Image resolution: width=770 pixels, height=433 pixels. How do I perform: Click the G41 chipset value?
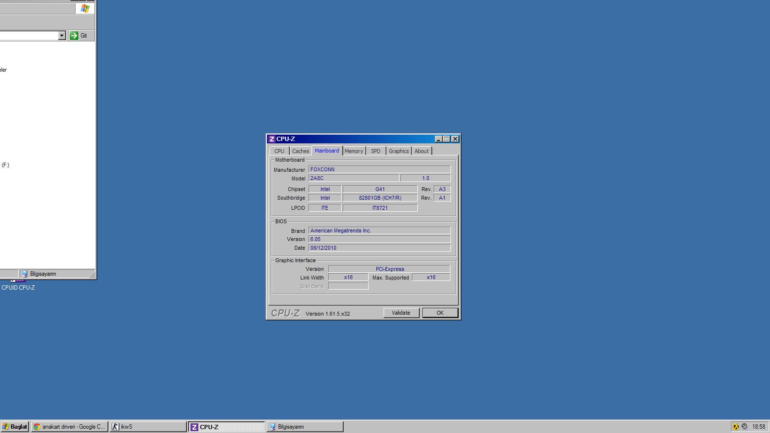pos(380,189)
